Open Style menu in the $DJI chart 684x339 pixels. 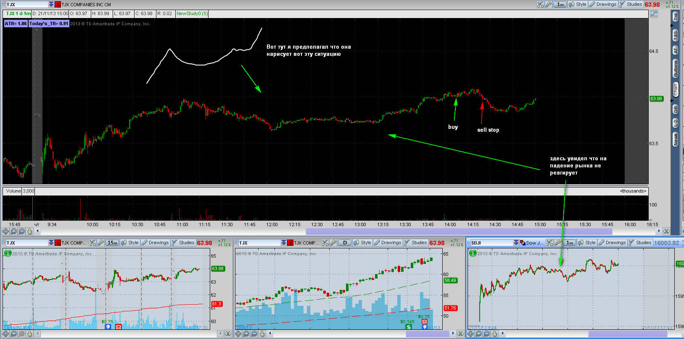coord(587,243)
